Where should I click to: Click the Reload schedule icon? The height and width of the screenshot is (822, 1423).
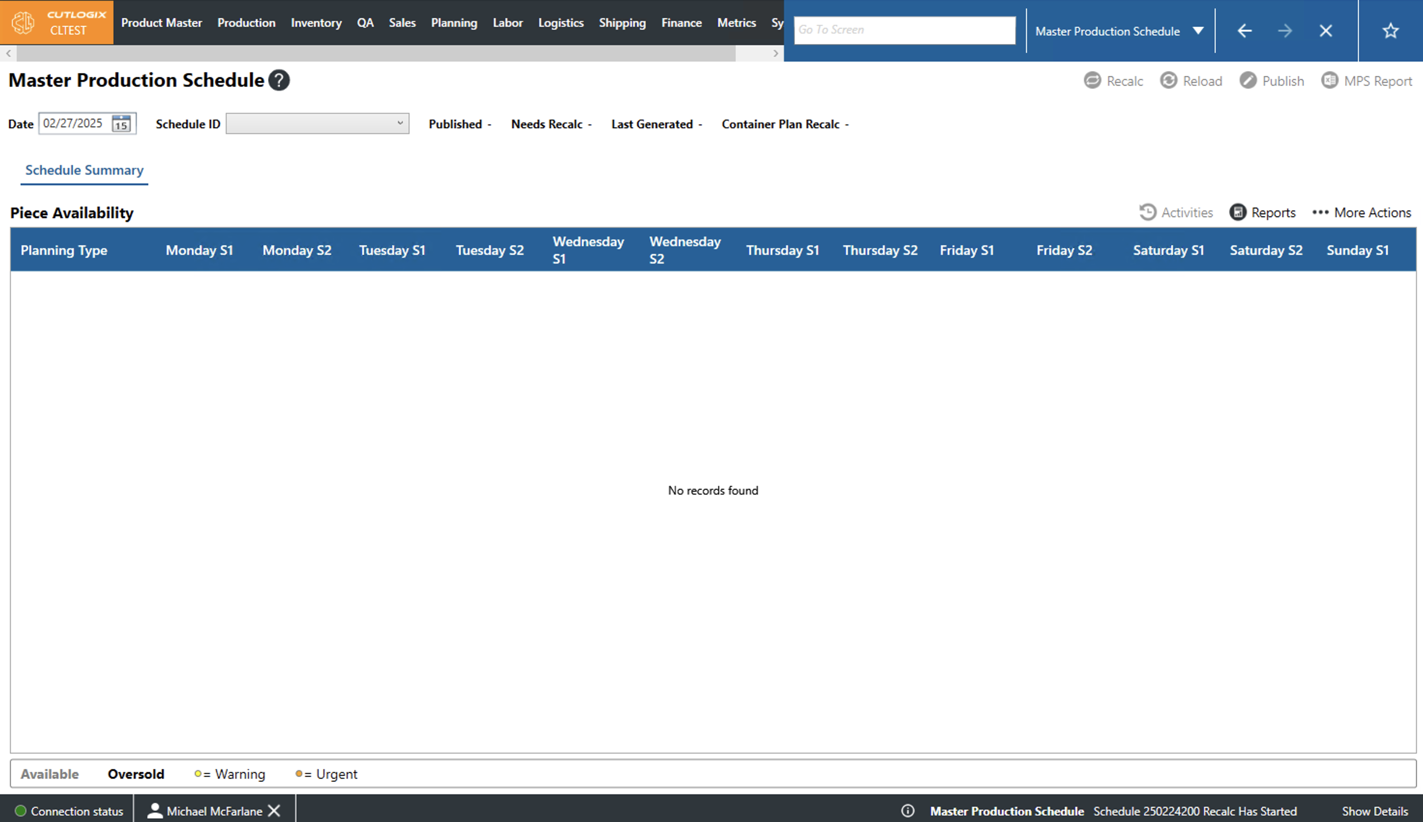click(1168, 81)
